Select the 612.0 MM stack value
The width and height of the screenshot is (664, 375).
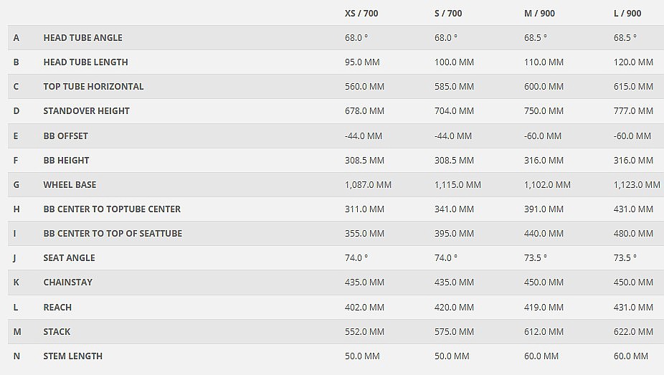pyautogui.click(x=544, y=331)
